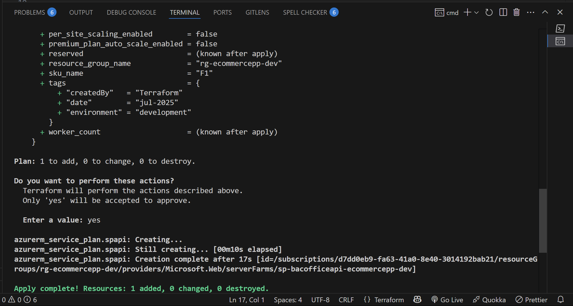Open the panel's more actions ellipsis menu
Image resolution: width=573 pixels, height=306 pixels.
coord(530,12)
